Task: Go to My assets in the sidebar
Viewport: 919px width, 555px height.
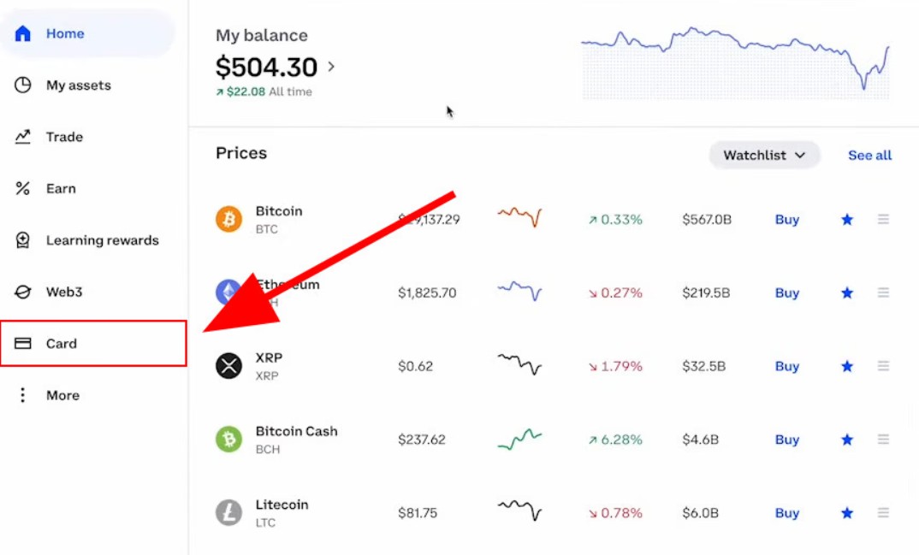Action: (78, 86)
